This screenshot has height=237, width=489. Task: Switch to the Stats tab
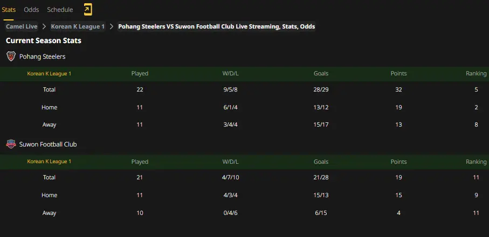[x=9, y=10]
